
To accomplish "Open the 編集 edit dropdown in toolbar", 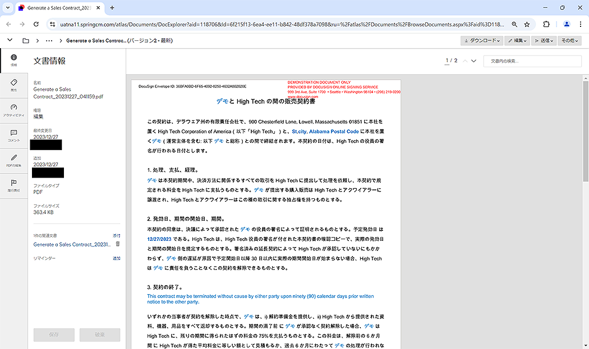I will 517,40.
